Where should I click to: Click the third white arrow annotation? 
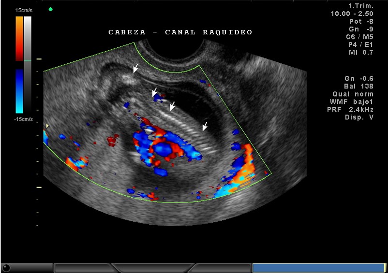pyautogui.click(x=172, y=106)
